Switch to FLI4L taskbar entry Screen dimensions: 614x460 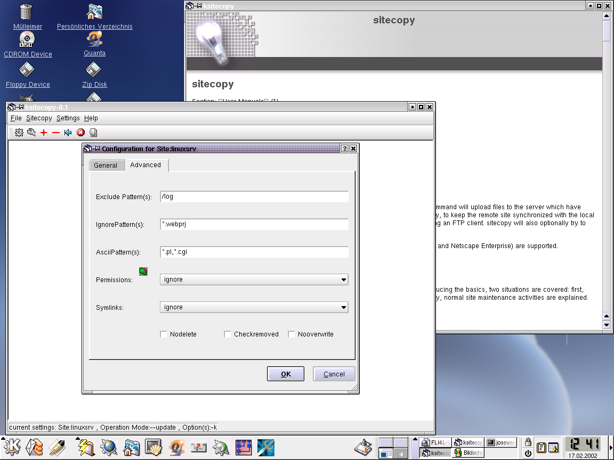point(435,442)
